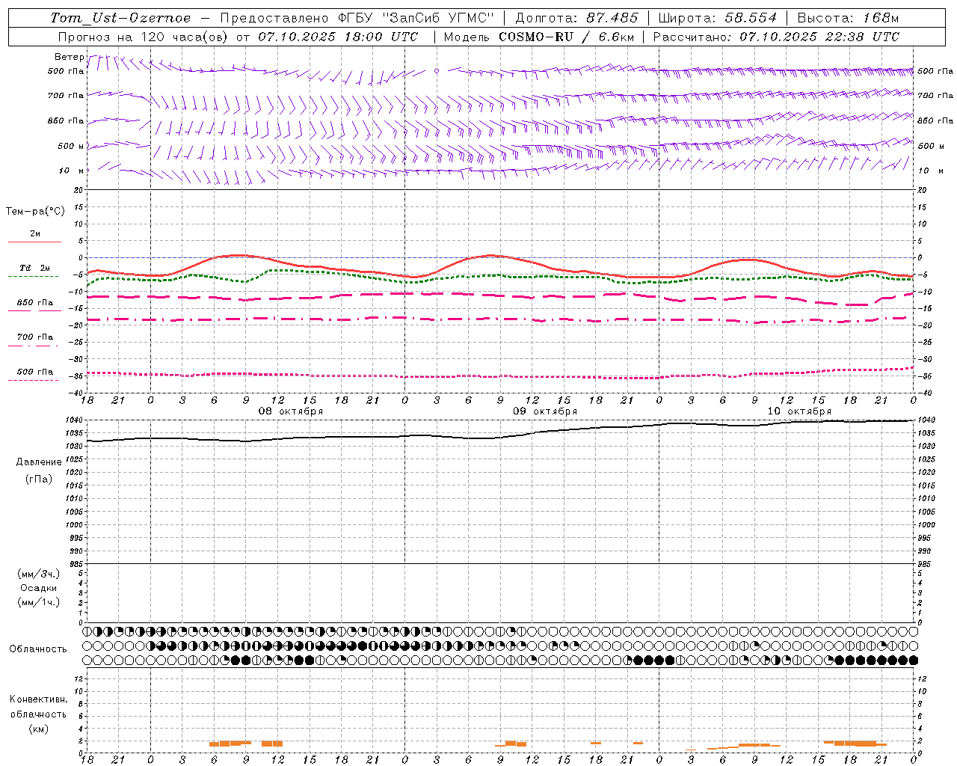The width and height of the screenshot is (957, 766).
Task: Click the Рассчитано: 07.10.2025 22:38 UTC timestamp
Action: [x=776, y=37]
